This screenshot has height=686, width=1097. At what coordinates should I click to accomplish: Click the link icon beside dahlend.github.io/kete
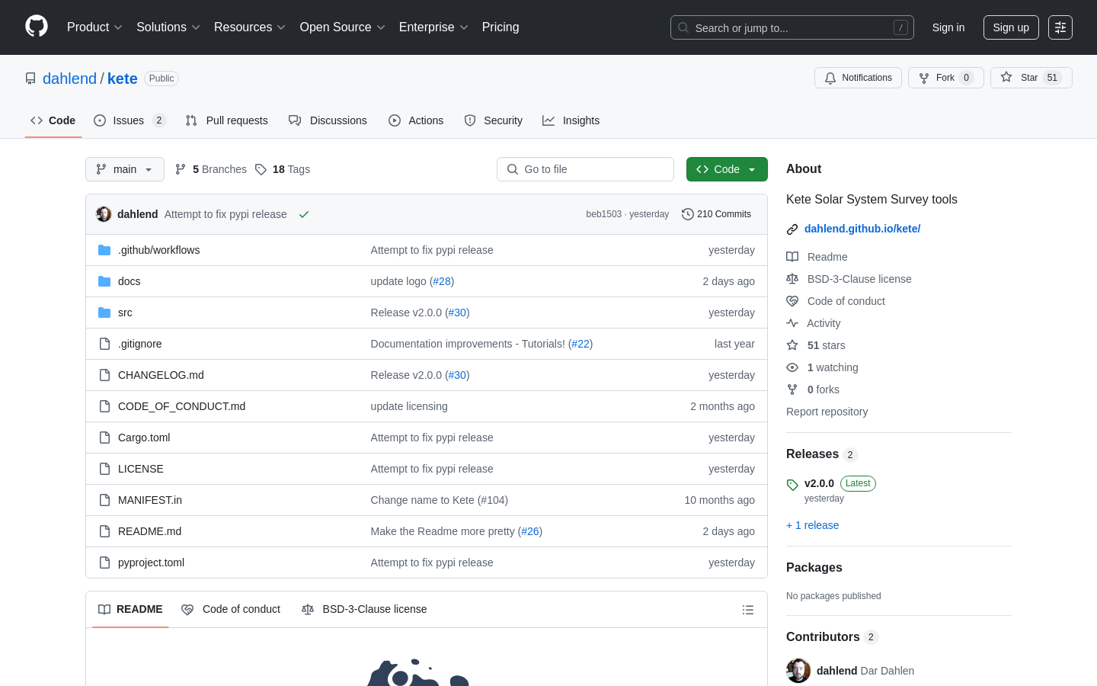pyautogui.click(x=792, y=229)
